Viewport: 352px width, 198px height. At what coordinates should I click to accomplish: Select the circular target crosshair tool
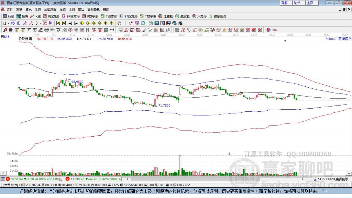[x=70, y=30]
